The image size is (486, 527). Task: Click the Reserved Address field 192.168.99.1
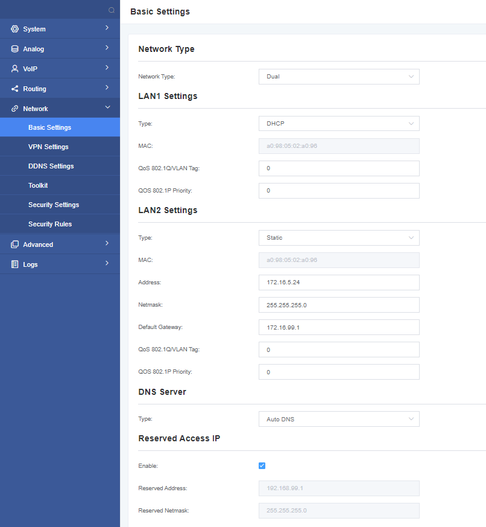[339, 488]
